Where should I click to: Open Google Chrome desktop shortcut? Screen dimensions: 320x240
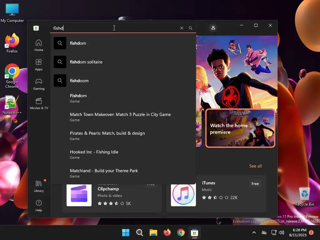coord(12,76)
